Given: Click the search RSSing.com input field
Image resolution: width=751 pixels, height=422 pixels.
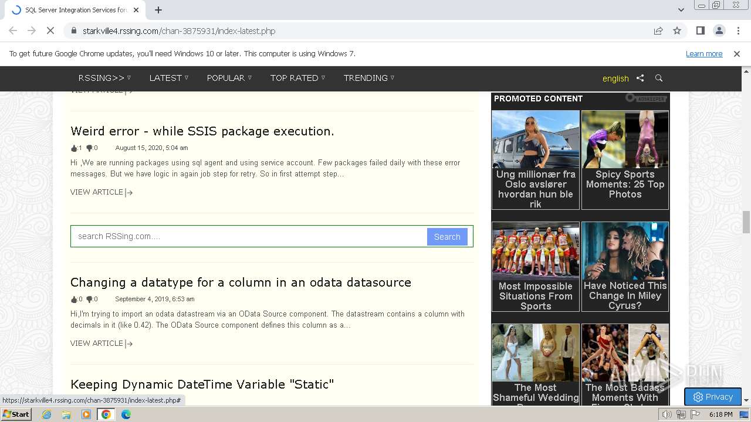Looking at the screenshot, I should (249, 236).
